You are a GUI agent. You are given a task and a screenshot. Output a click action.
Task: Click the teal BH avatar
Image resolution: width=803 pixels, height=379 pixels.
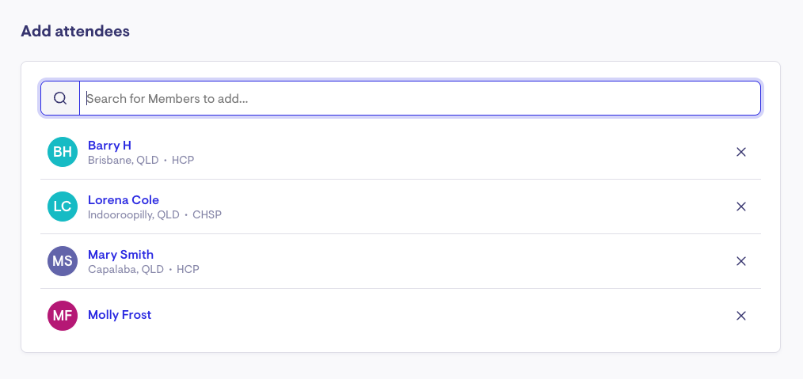[x=63, y=152]
